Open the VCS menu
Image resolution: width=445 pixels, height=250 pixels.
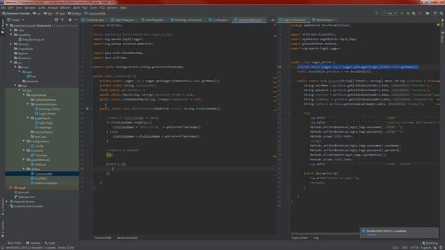click(x=102, y=8)
